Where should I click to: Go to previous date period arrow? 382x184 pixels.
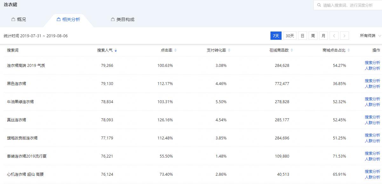334,36
